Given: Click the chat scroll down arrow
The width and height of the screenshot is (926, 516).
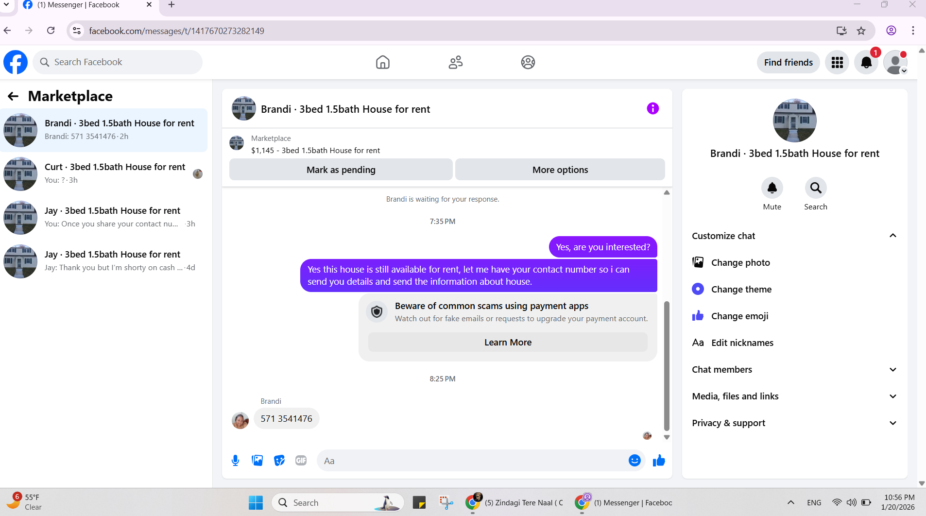Looking at the screenshot, I should (x=667, y=437).
